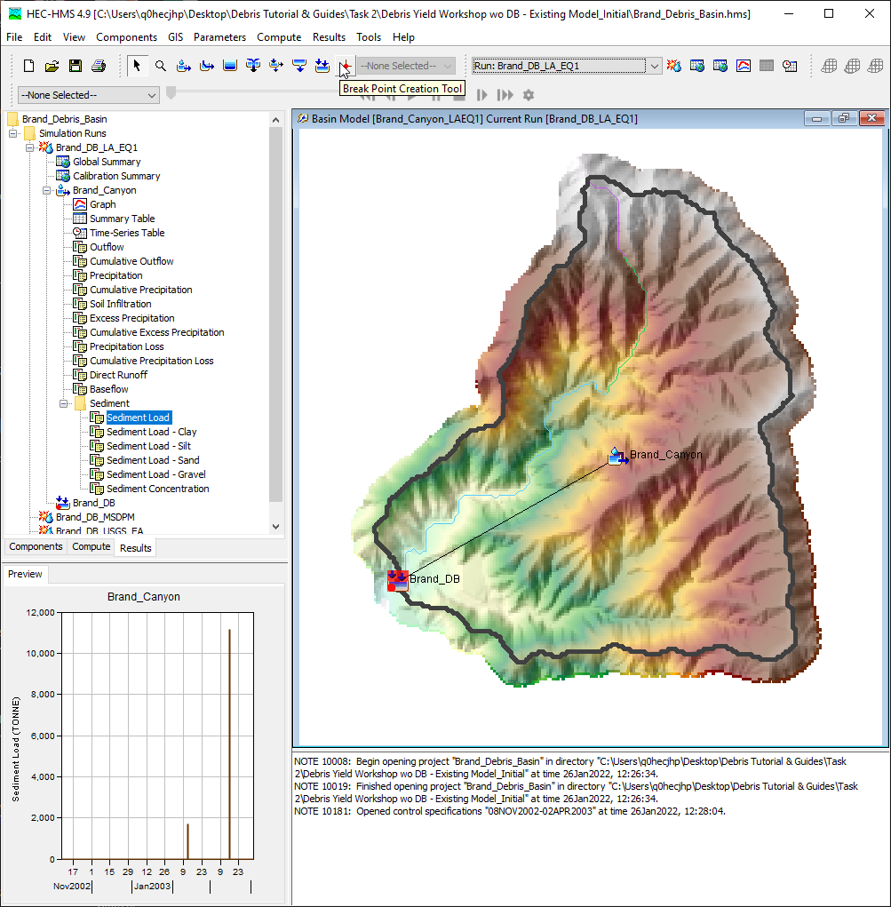Open the Run: Brand_DB_LA_EQ1 dropdown
Viewport: 891px width, 907px height.
tap(655, 66)
